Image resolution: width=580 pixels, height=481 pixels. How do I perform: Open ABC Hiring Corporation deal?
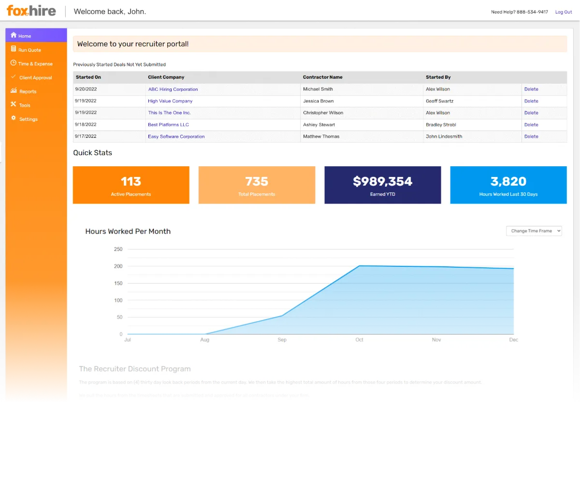173,89
